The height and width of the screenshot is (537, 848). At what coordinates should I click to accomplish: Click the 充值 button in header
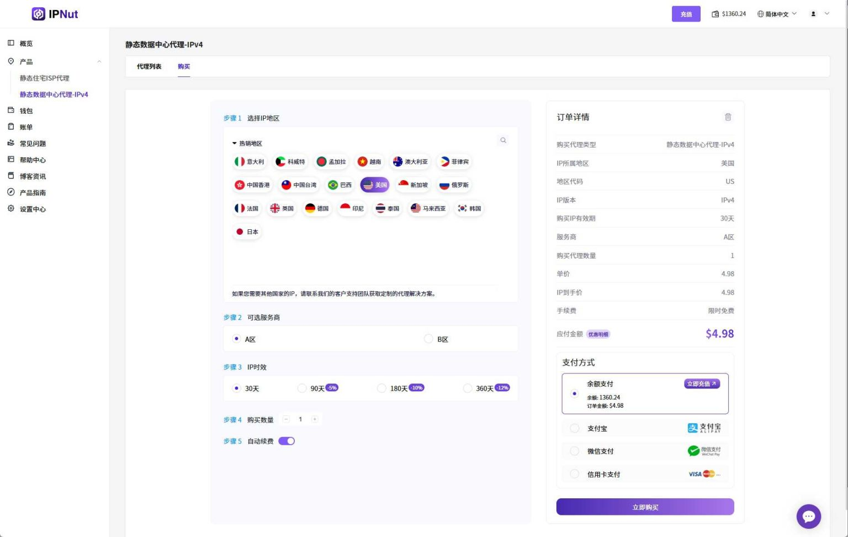point(686,14)
